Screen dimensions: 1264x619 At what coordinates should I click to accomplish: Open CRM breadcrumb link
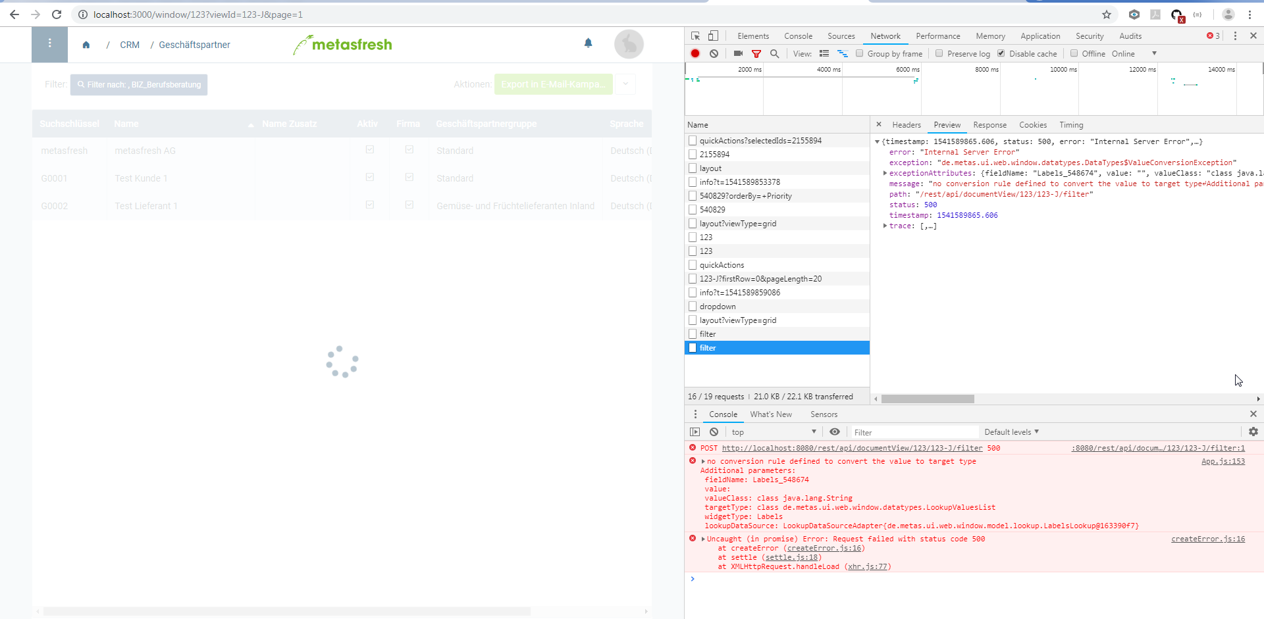pos(130,45)
